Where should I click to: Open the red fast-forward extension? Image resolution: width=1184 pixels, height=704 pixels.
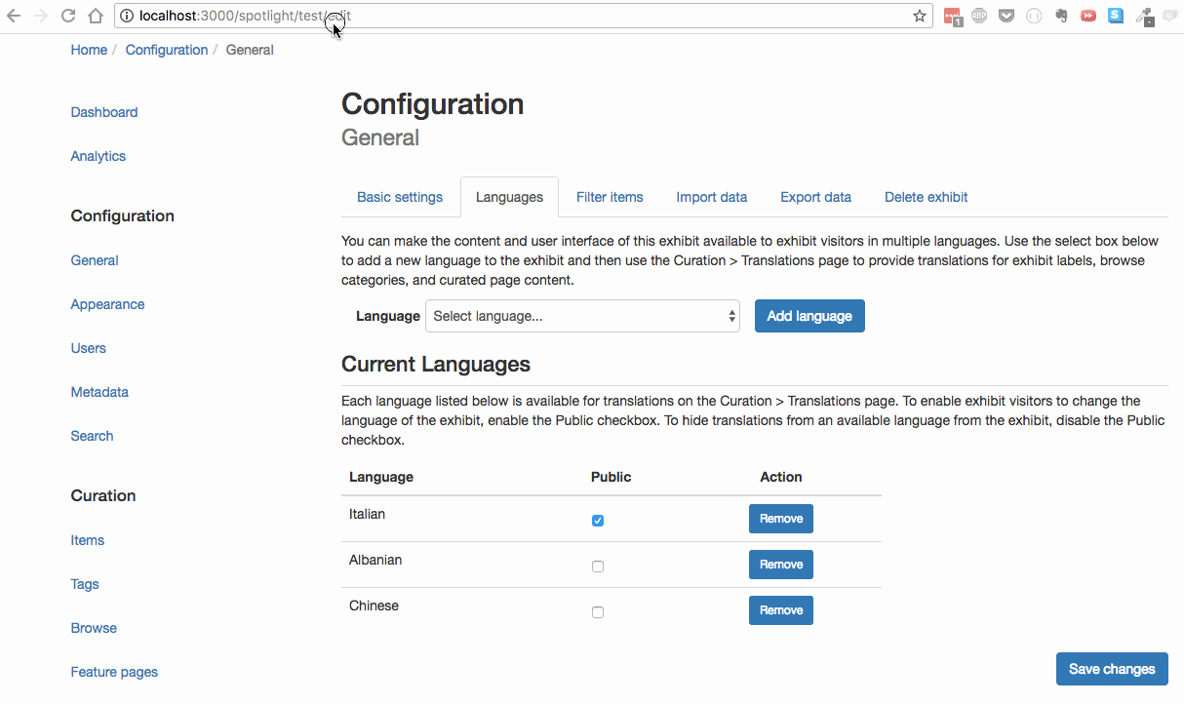pyautogui.click(x=1087, y=15)
